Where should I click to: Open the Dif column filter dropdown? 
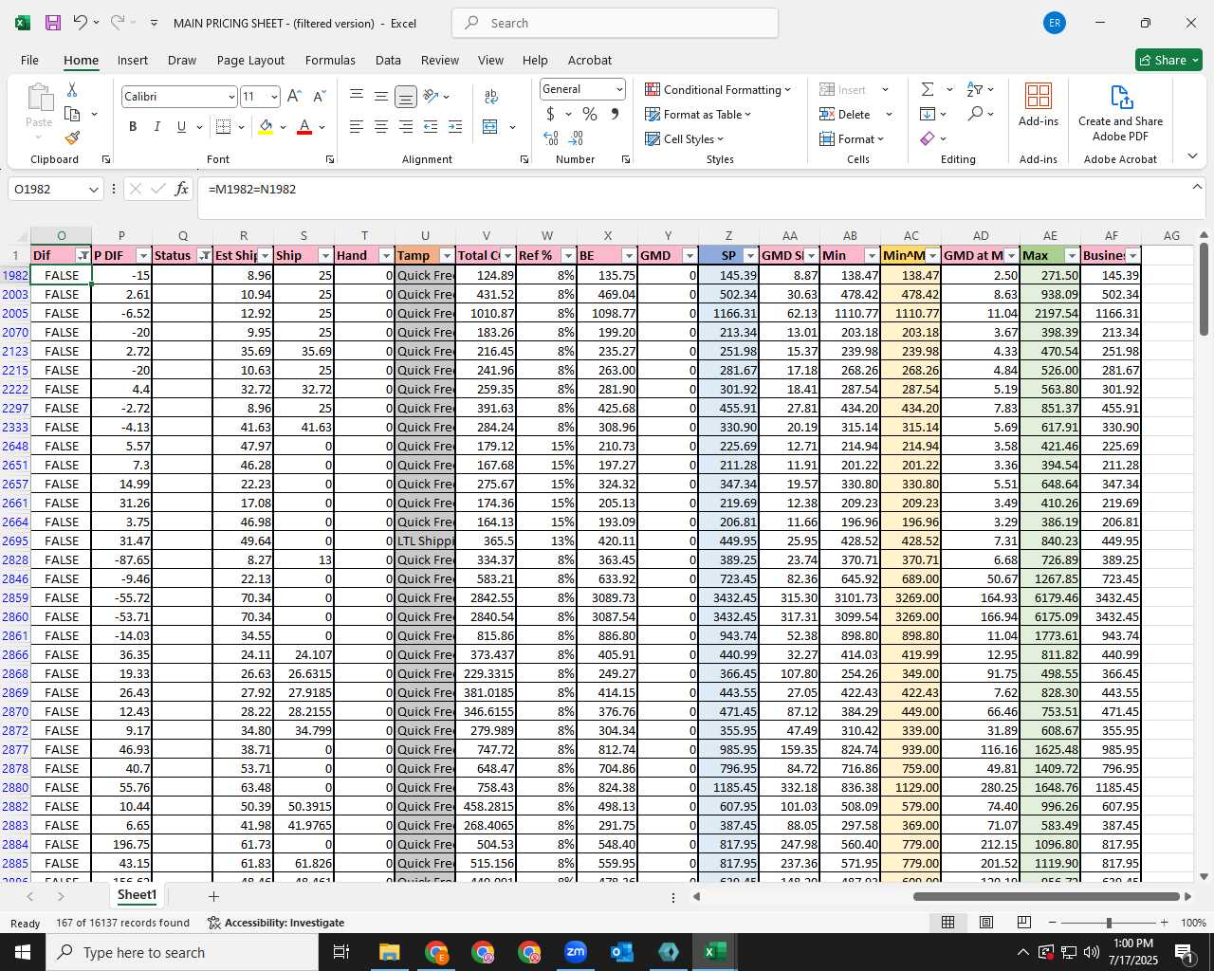coord(83,256)
